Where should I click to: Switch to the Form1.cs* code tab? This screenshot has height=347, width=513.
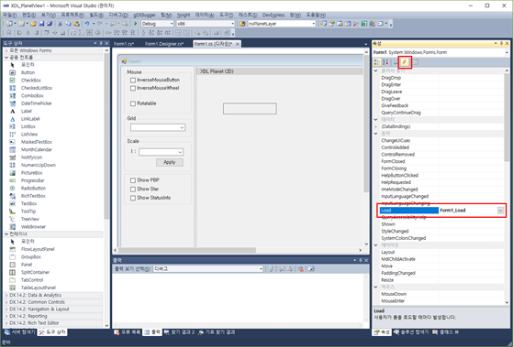pos(124,44)
